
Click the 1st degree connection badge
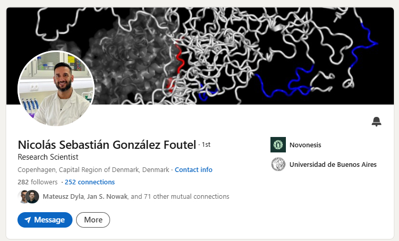pos(206,145)
